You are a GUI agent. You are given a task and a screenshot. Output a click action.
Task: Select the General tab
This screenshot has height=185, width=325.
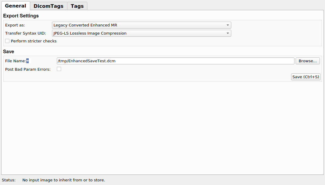(x=15, y=6)
